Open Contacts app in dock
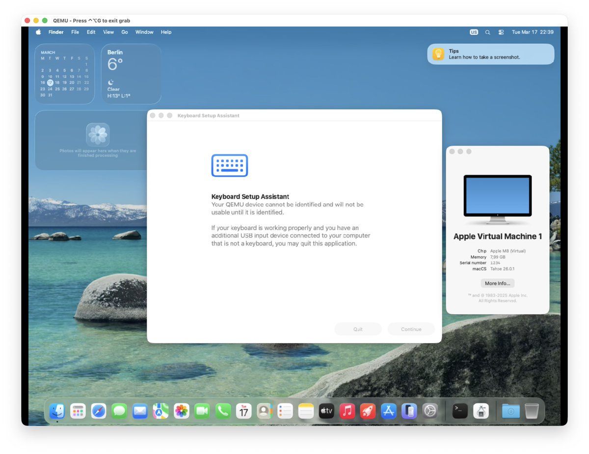 (265, 411)
